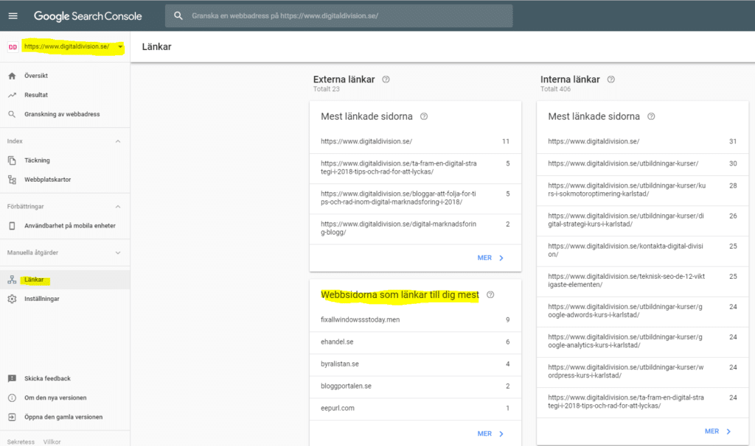This screenshot has width=755, height=446.
Task: Click the Villkor footer link
Action: [52, 442]
